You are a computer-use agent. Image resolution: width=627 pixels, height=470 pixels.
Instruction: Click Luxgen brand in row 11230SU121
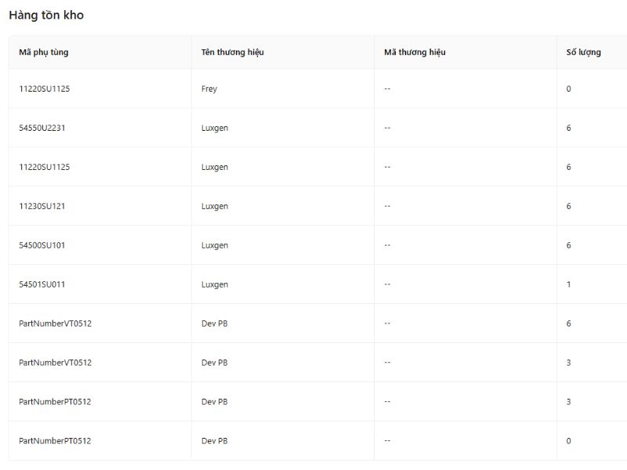coord(215,206)
